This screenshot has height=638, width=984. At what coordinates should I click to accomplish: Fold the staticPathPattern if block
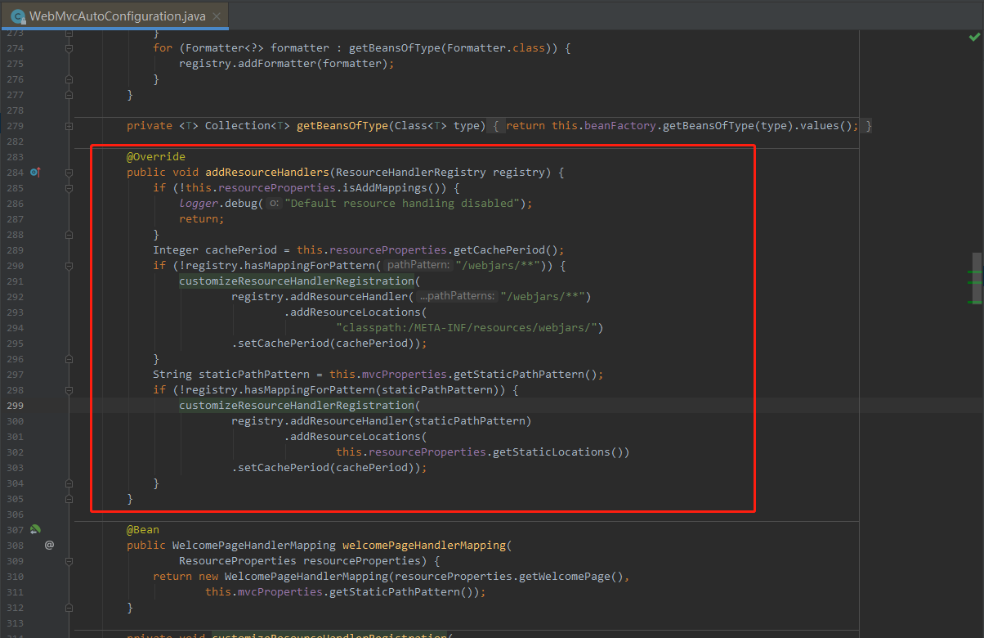pyautogui.click(x=69, y=389)
